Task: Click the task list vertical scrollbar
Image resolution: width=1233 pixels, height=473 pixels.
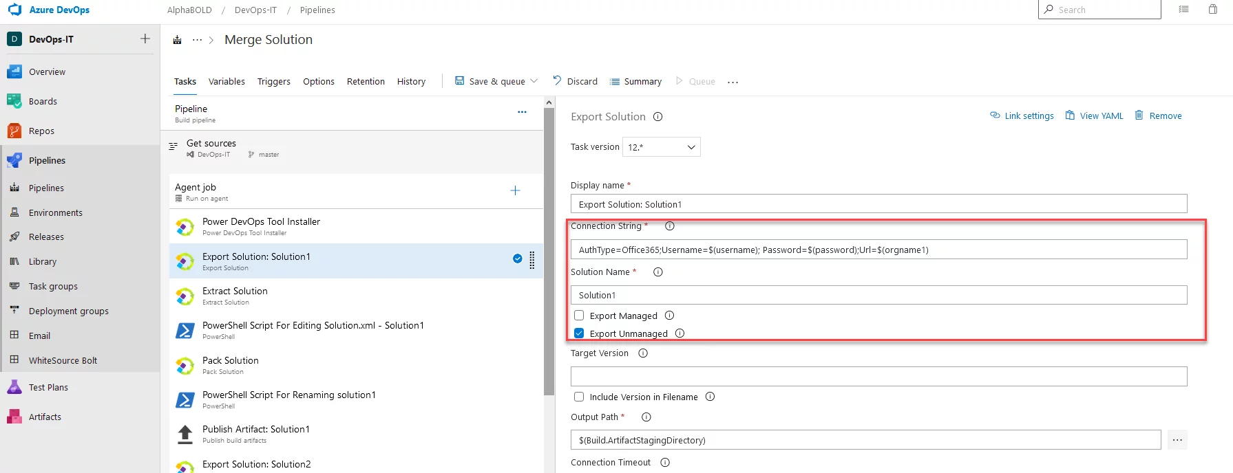Action: tap(549, 251)
